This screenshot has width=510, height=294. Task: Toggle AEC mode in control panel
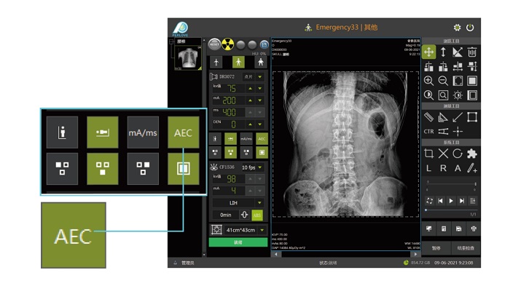click(x=262, y=138)
